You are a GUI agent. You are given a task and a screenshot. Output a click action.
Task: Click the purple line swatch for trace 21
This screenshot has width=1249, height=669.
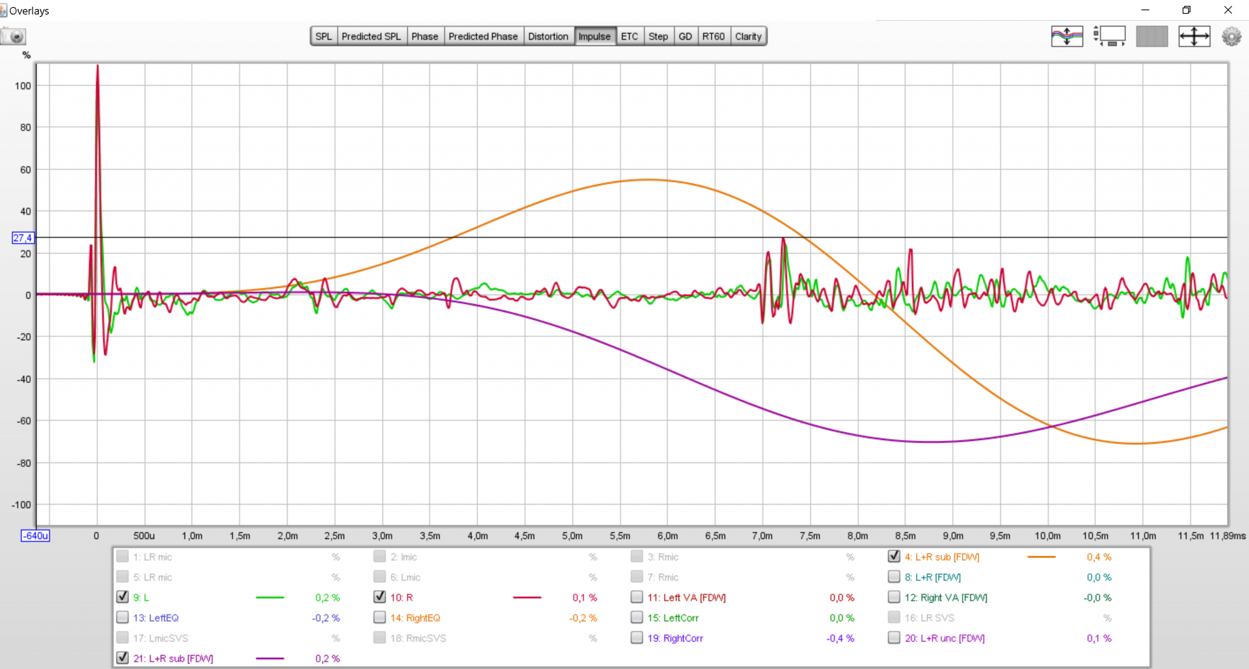point(270,659)
